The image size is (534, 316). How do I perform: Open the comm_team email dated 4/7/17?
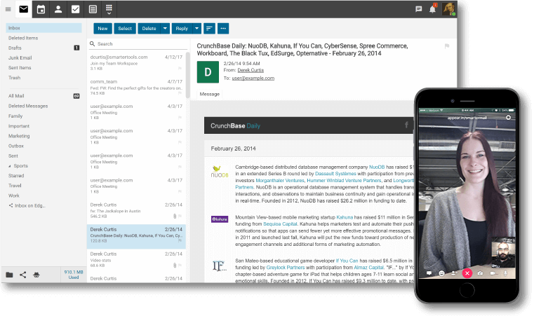136,87
